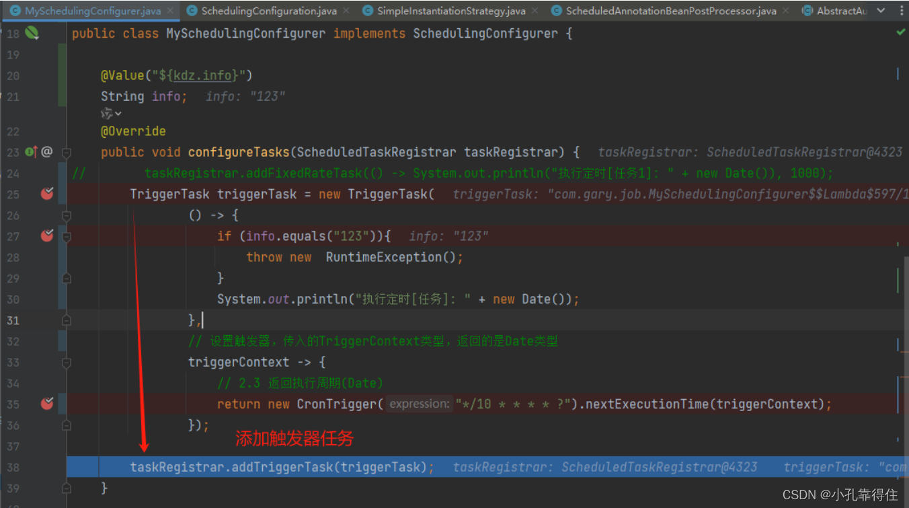Click the @ annotation gutter icon on line 23
909x508 pixels.
coord(46,152)
